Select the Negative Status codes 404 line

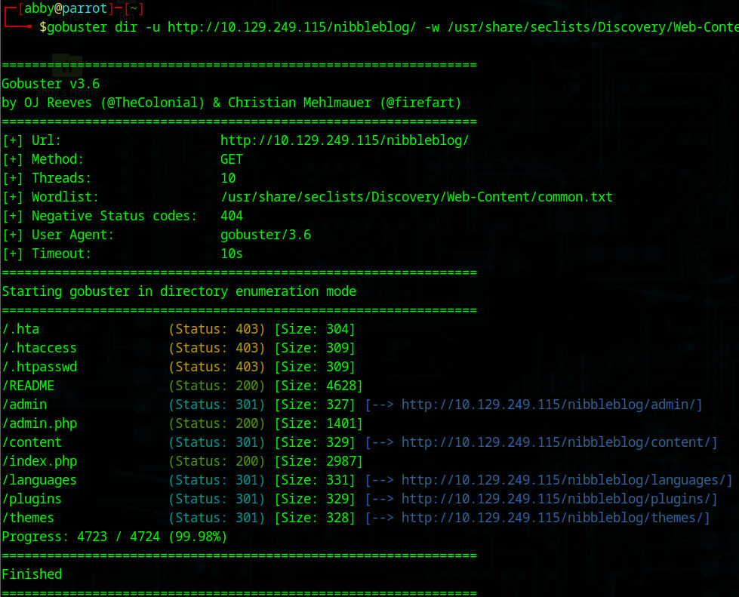(x=121, y=216)
